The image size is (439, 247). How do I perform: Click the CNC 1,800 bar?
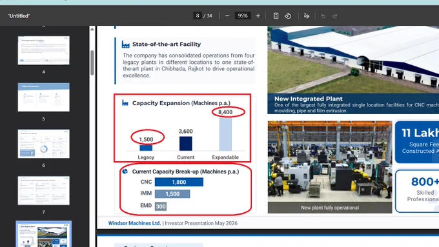(179, 182)
